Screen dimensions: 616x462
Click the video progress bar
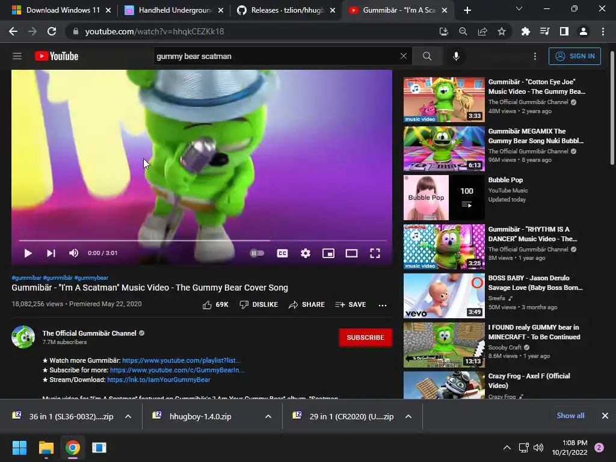click(x=203, y=240)
